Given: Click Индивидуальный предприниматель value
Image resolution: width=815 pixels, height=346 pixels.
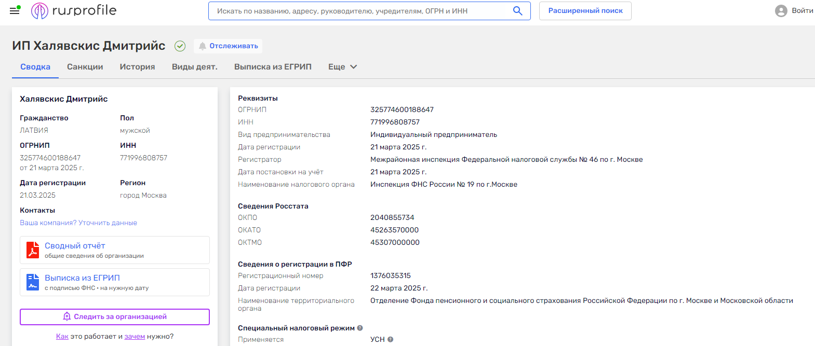Looking at the screenshot, I should (x=434, y=134).
